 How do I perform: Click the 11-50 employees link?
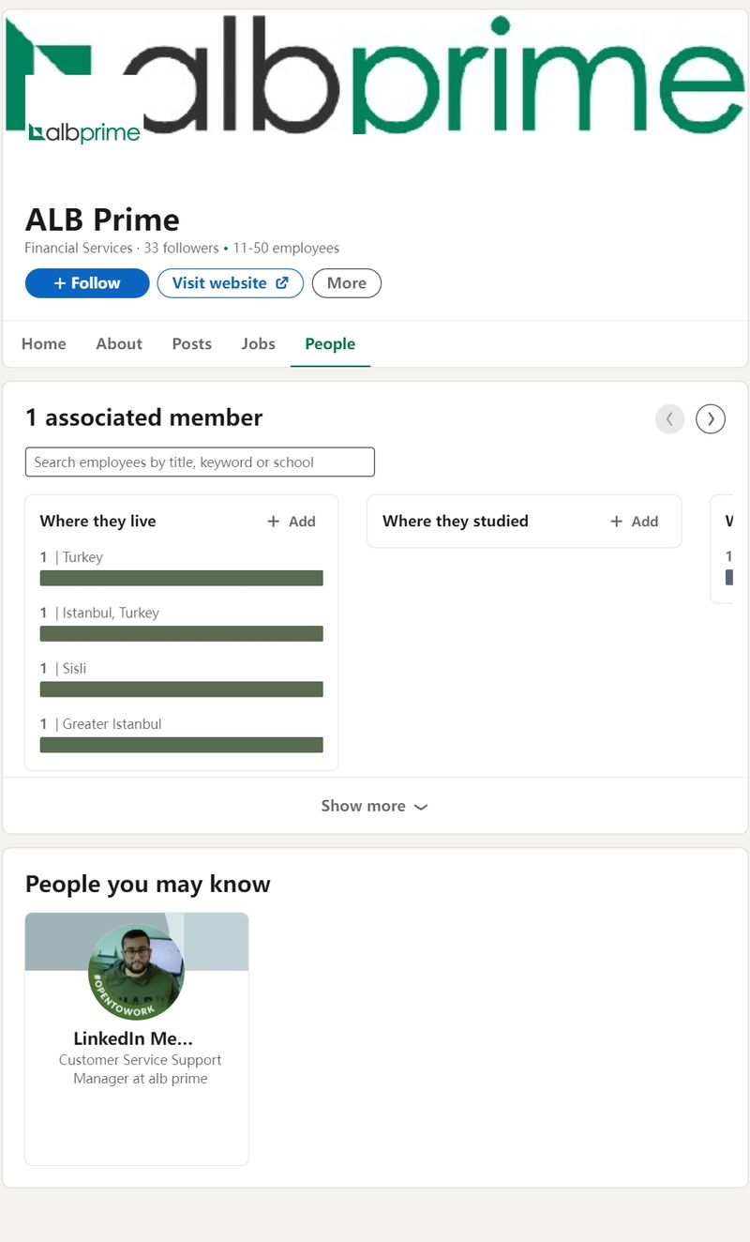(x=286, y=249)
